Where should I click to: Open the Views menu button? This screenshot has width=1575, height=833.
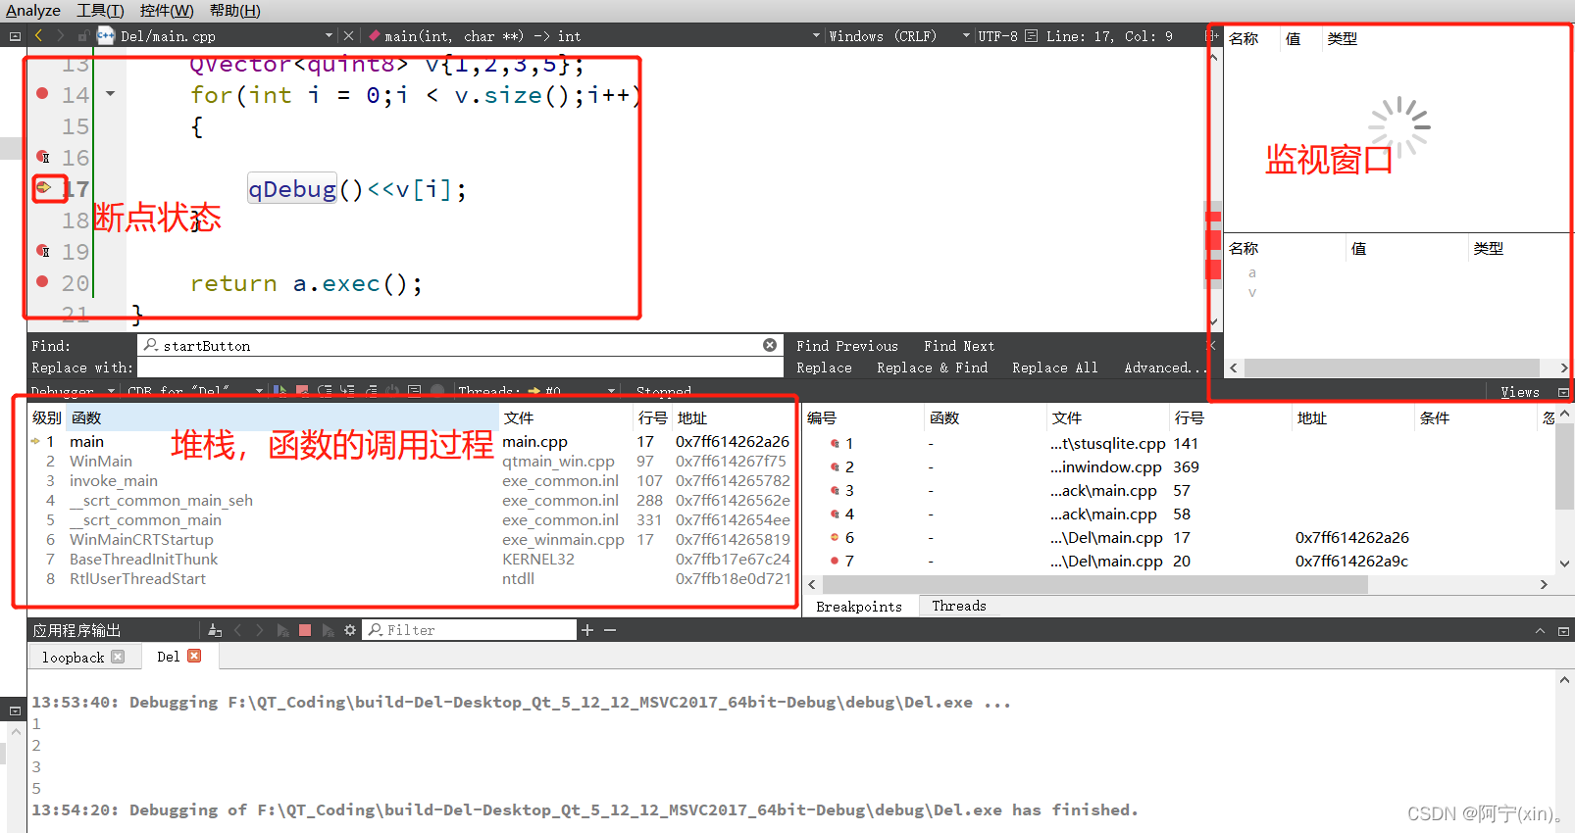tap(1520, 392)
